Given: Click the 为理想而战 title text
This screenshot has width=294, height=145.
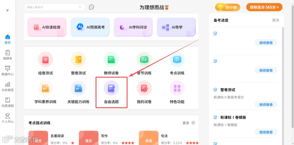Looking at the screenshot, I should point(152,8).
